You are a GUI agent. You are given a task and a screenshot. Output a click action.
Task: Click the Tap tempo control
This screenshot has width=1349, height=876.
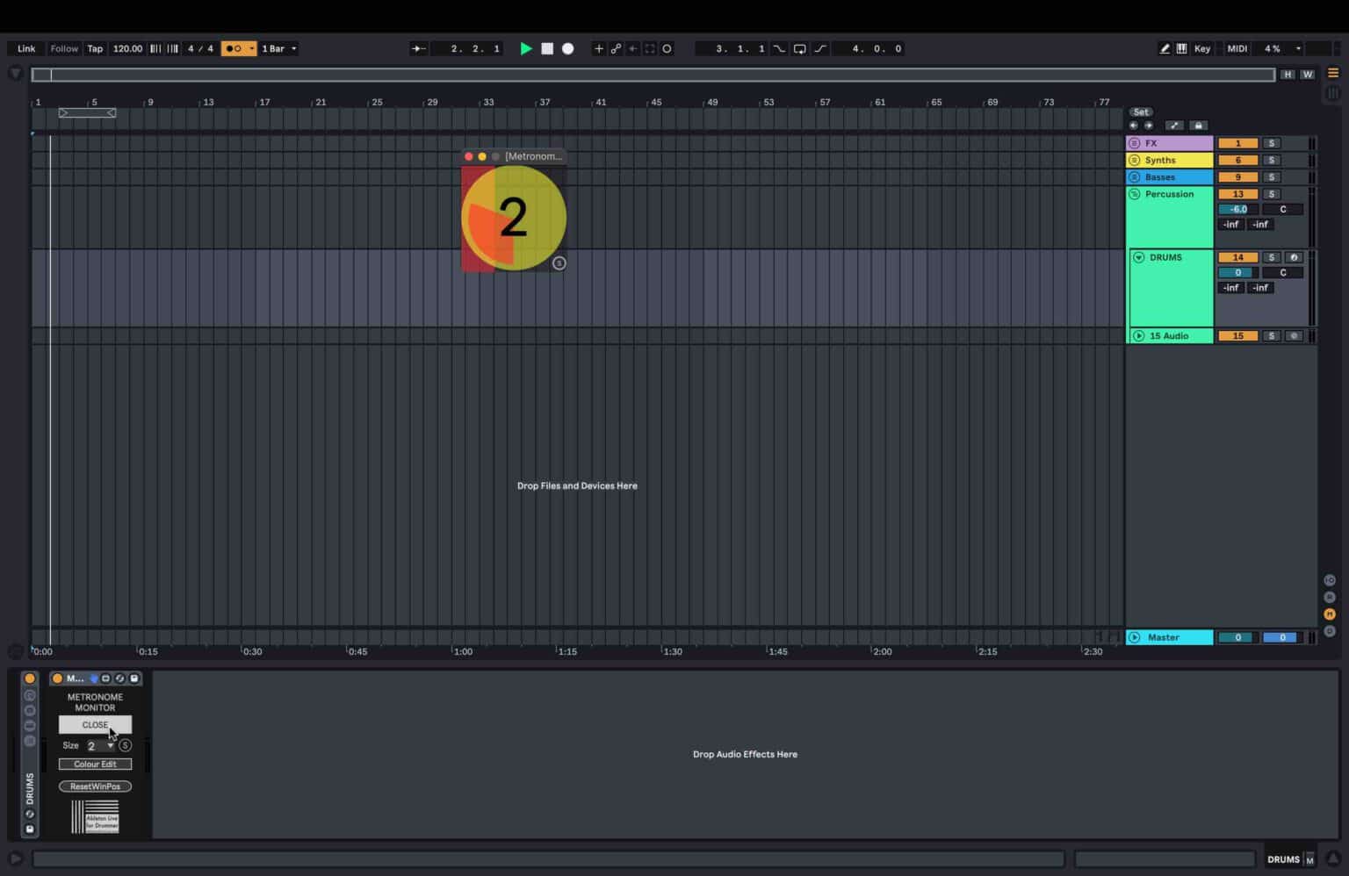(94, 48)
